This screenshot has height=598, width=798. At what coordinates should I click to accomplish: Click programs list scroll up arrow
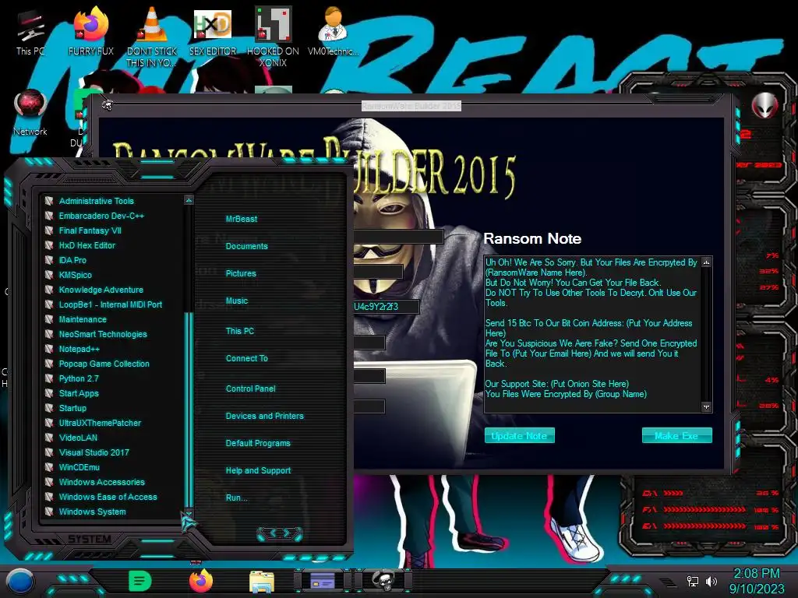pos(189,200)
